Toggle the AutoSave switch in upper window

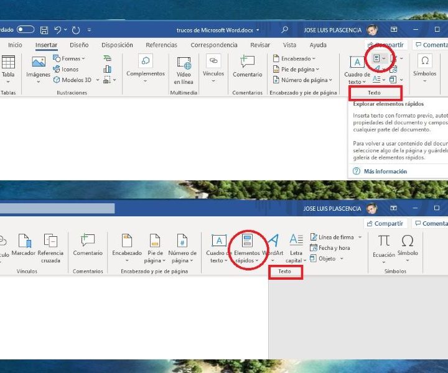[x=26, y=29]
